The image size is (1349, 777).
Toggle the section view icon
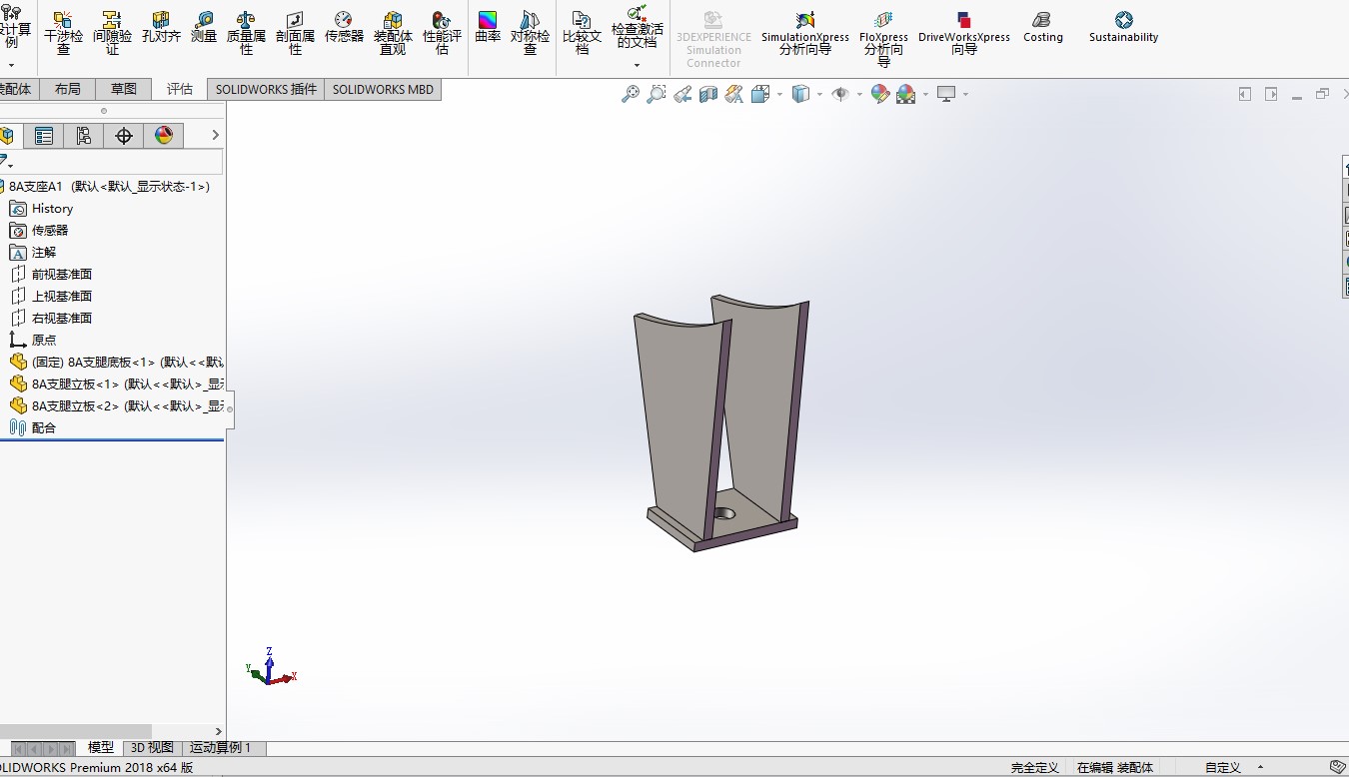coord(708,94)
